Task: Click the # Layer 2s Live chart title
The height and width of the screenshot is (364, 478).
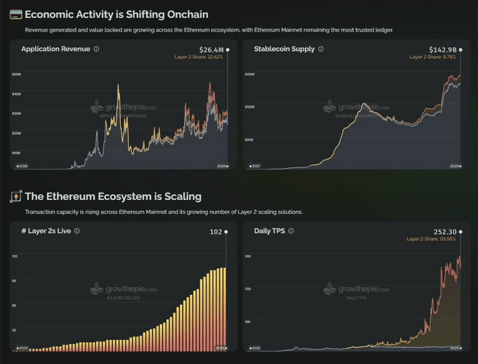Action: pyautogui.click(x=46, y=231)
